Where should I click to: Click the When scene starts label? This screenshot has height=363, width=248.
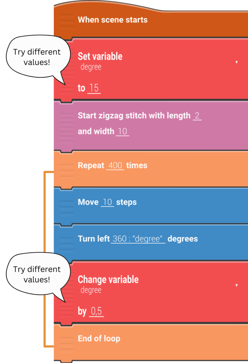click(112, 19)
